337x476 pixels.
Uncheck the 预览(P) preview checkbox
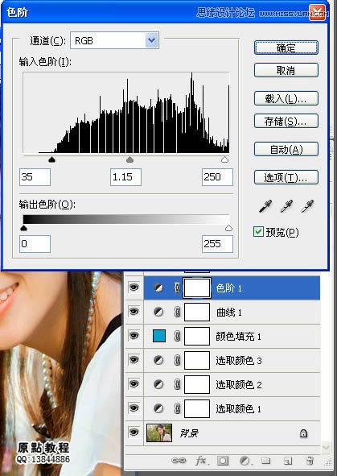tap(258, 232)
